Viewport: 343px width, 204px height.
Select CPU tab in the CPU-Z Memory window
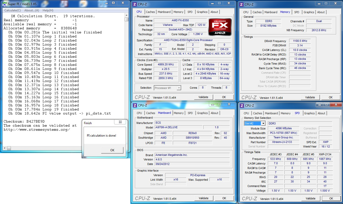pyautogui.click(x=246, y=12)
